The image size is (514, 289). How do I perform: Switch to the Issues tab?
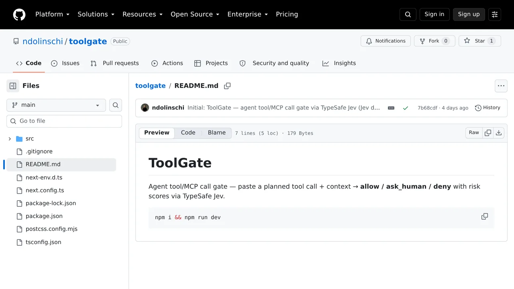point(65,63)
